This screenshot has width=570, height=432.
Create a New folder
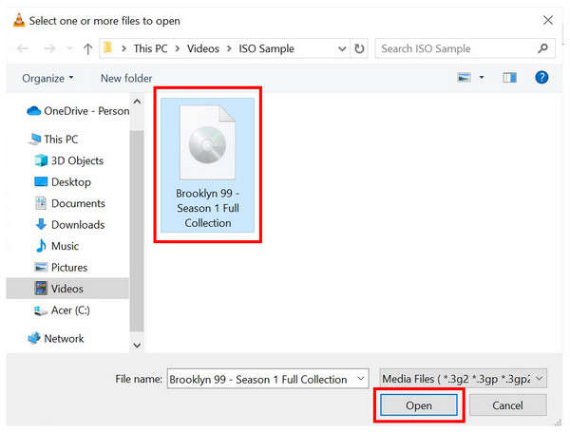pyautogui.click(x=126, y=78)
